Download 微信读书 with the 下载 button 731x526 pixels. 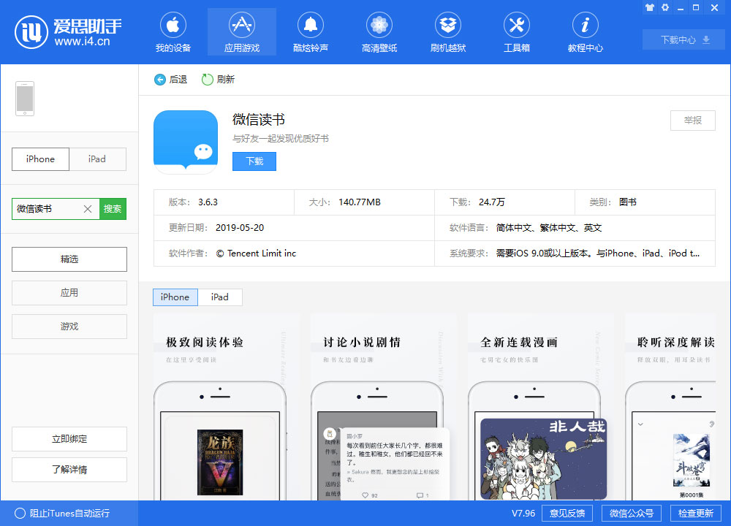(x=254, y=161)
